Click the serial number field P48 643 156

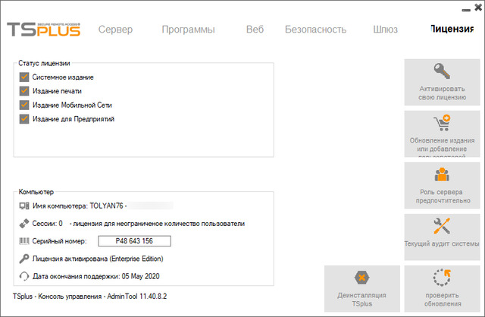(135, 241)
